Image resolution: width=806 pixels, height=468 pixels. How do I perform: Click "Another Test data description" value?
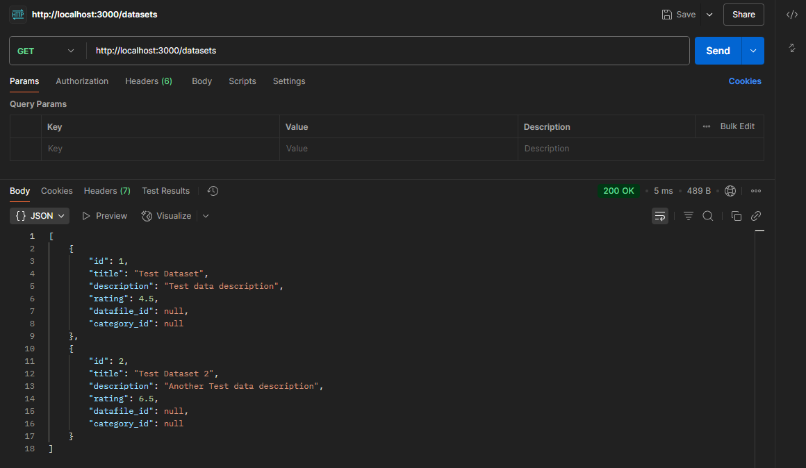point(241,386)
